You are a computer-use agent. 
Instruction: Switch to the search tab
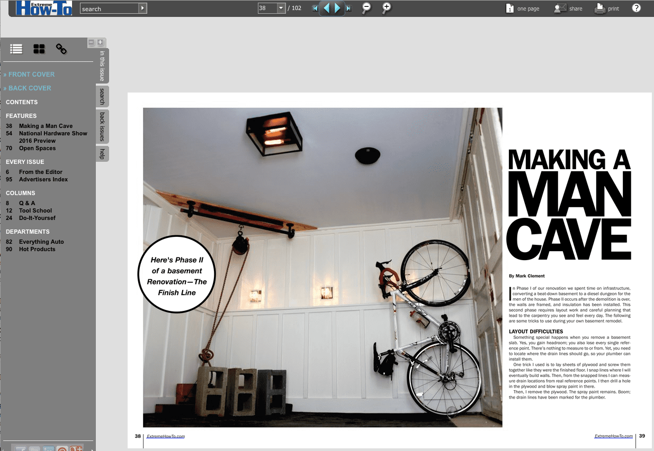[101, 96]
